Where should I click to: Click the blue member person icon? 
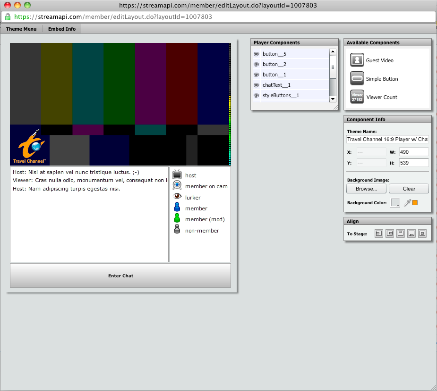click(x=177, y=207)
